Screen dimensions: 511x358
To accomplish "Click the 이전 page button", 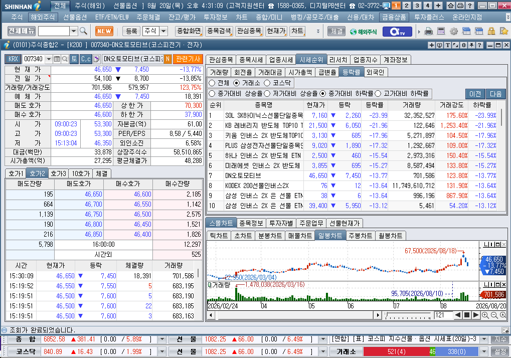I will click(475, 94).
